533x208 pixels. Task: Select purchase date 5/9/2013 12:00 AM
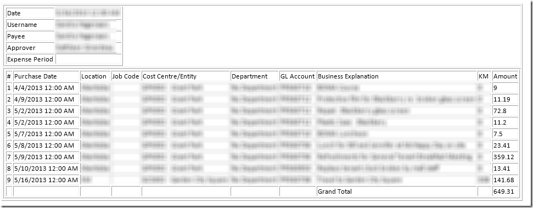[46, 157]
